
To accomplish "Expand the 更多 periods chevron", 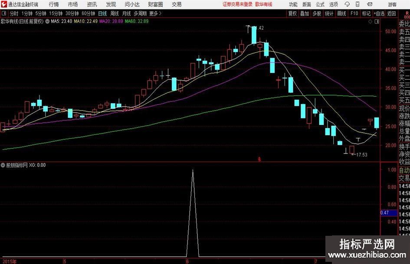I will pyautogui.click(x=156, y=13).
